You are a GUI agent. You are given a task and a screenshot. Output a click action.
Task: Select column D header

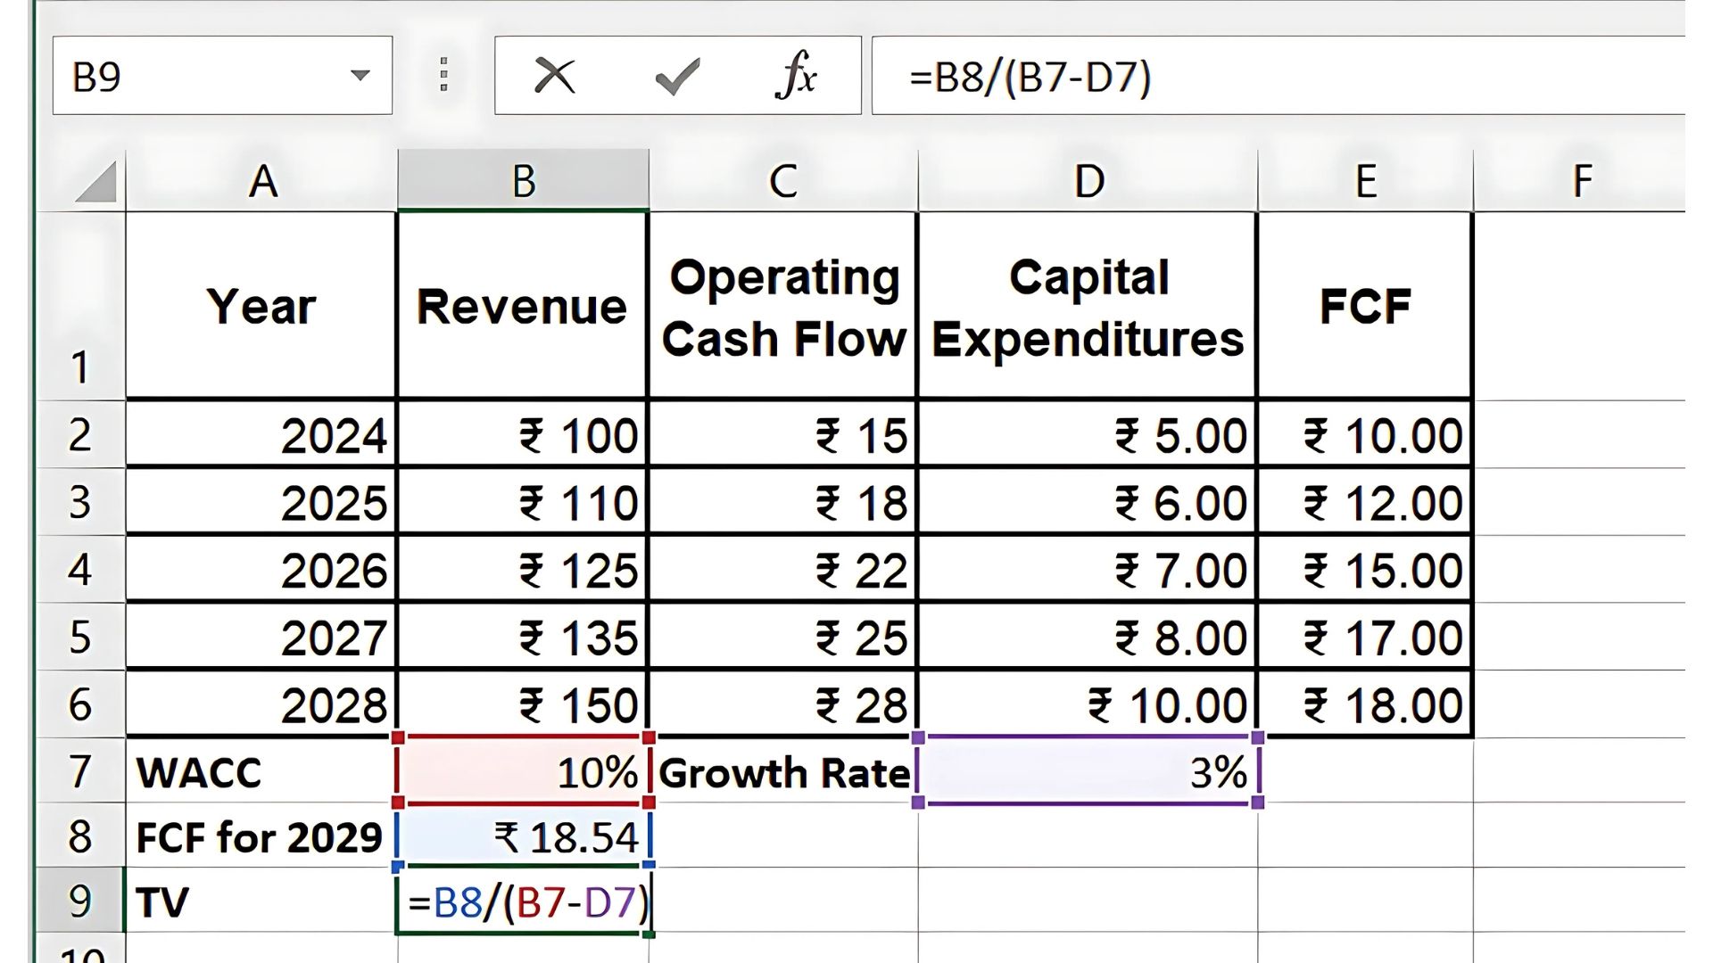(1088, 181)
